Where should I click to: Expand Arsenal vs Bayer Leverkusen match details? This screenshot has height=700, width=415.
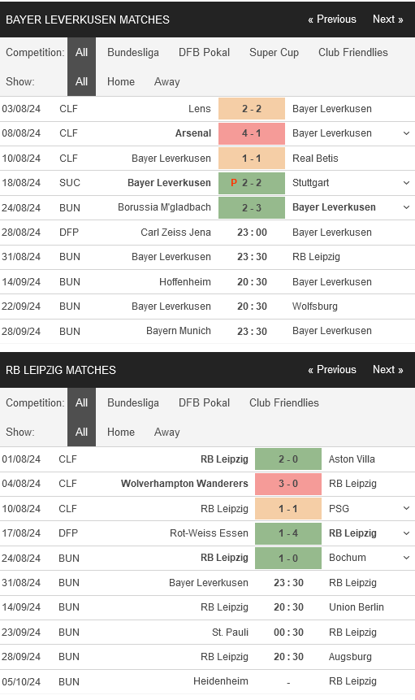(x=406, y=133)
